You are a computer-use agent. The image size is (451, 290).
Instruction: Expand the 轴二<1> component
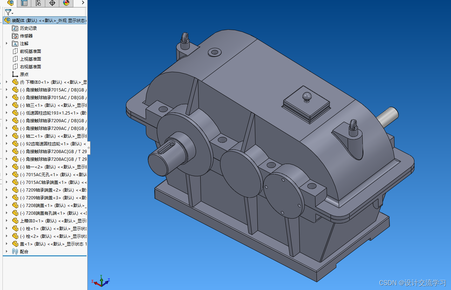click(6, 136)
